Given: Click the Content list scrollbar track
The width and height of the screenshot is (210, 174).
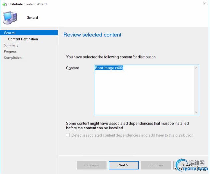Looking at the screenshot, I should tap(196, 90).
